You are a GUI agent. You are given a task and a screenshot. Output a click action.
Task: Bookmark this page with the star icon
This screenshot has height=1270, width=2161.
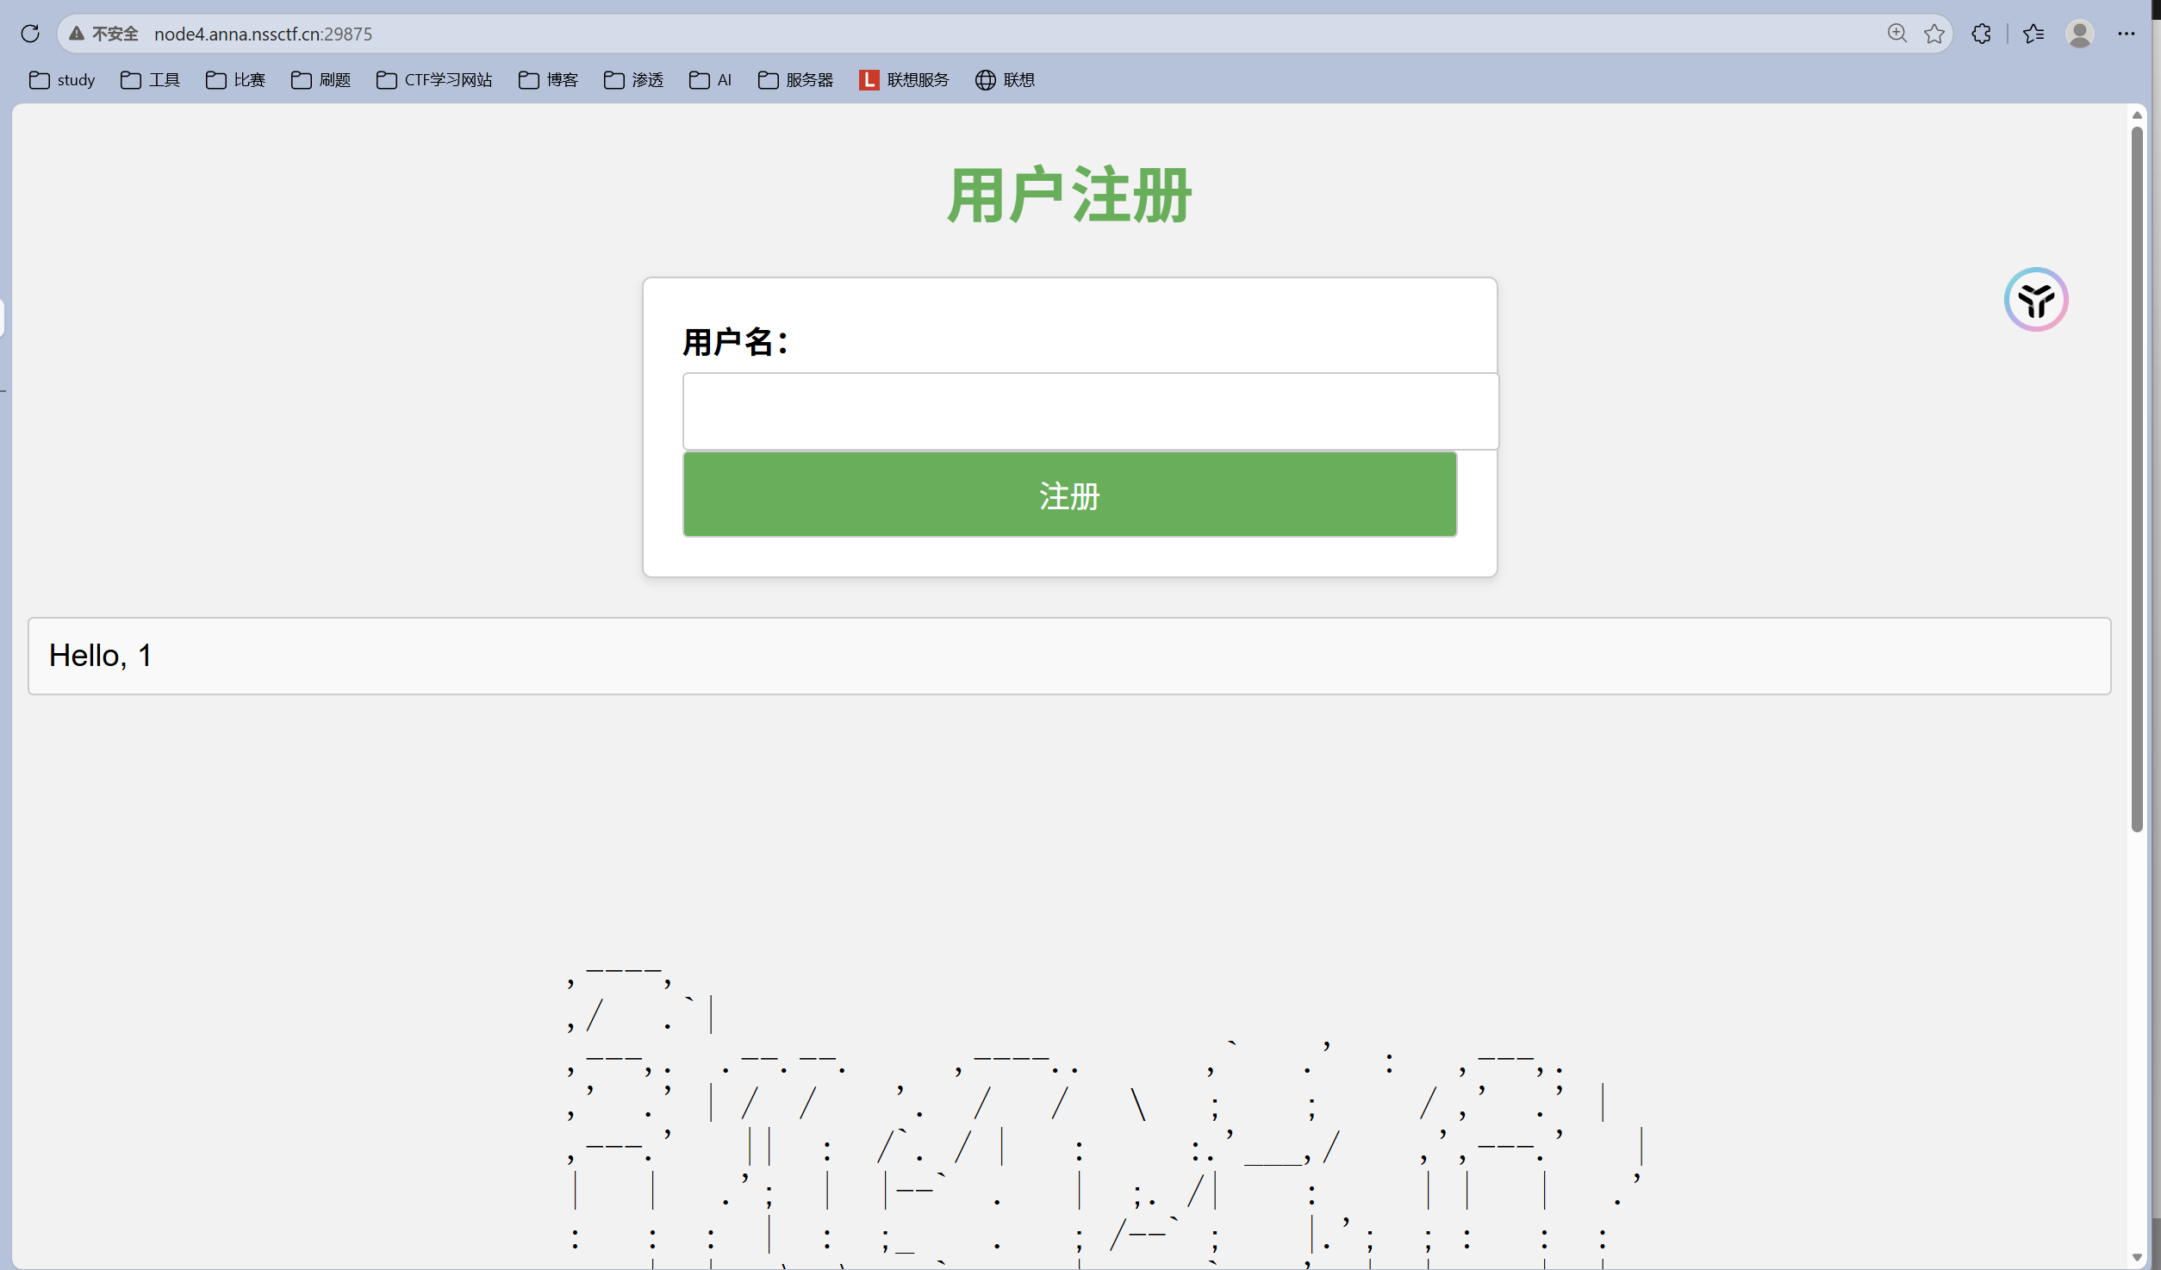coord(1934,34)
